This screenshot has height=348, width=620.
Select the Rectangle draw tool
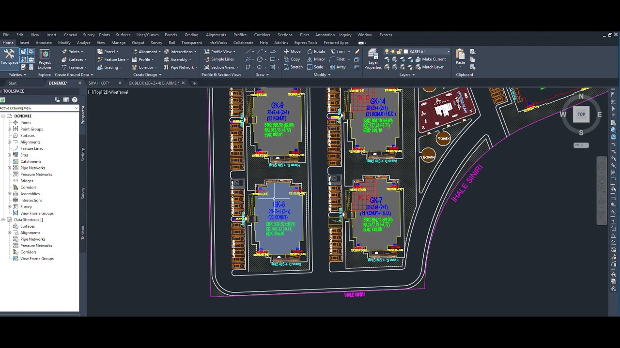pyautogui.click(x=272, y=59)
